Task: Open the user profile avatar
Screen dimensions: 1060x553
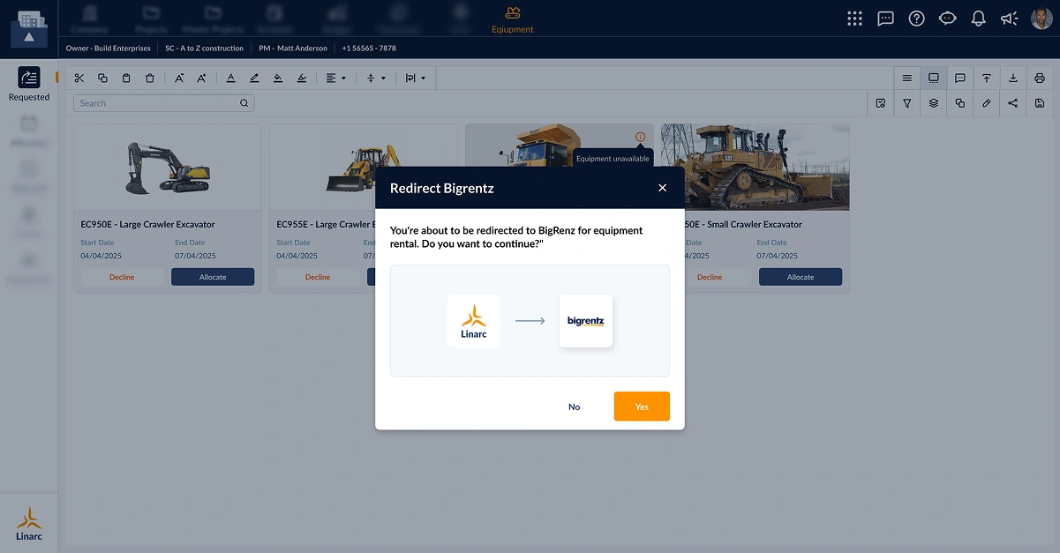Action: [1041, 19]
